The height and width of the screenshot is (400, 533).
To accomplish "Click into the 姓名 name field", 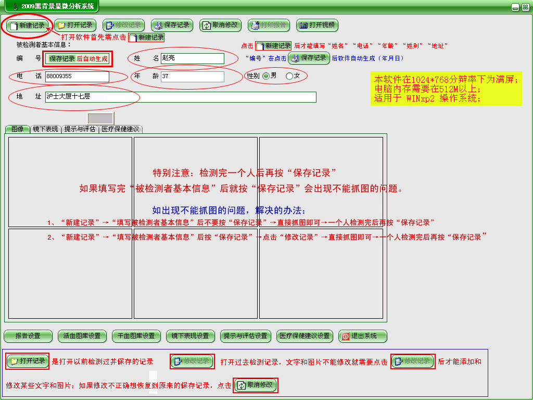I will pos(192,58).
